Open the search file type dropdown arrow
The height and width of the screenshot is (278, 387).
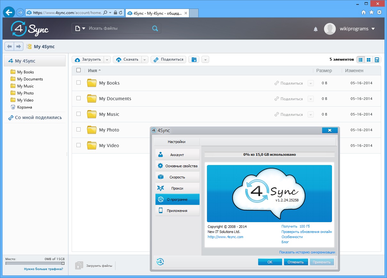pyautogui.click(x=84, y=28)
